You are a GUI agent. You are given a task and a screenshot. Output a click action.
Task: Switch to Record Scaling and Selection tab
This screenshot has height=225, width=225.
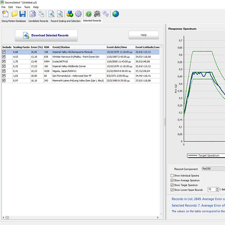pos(66,21)
